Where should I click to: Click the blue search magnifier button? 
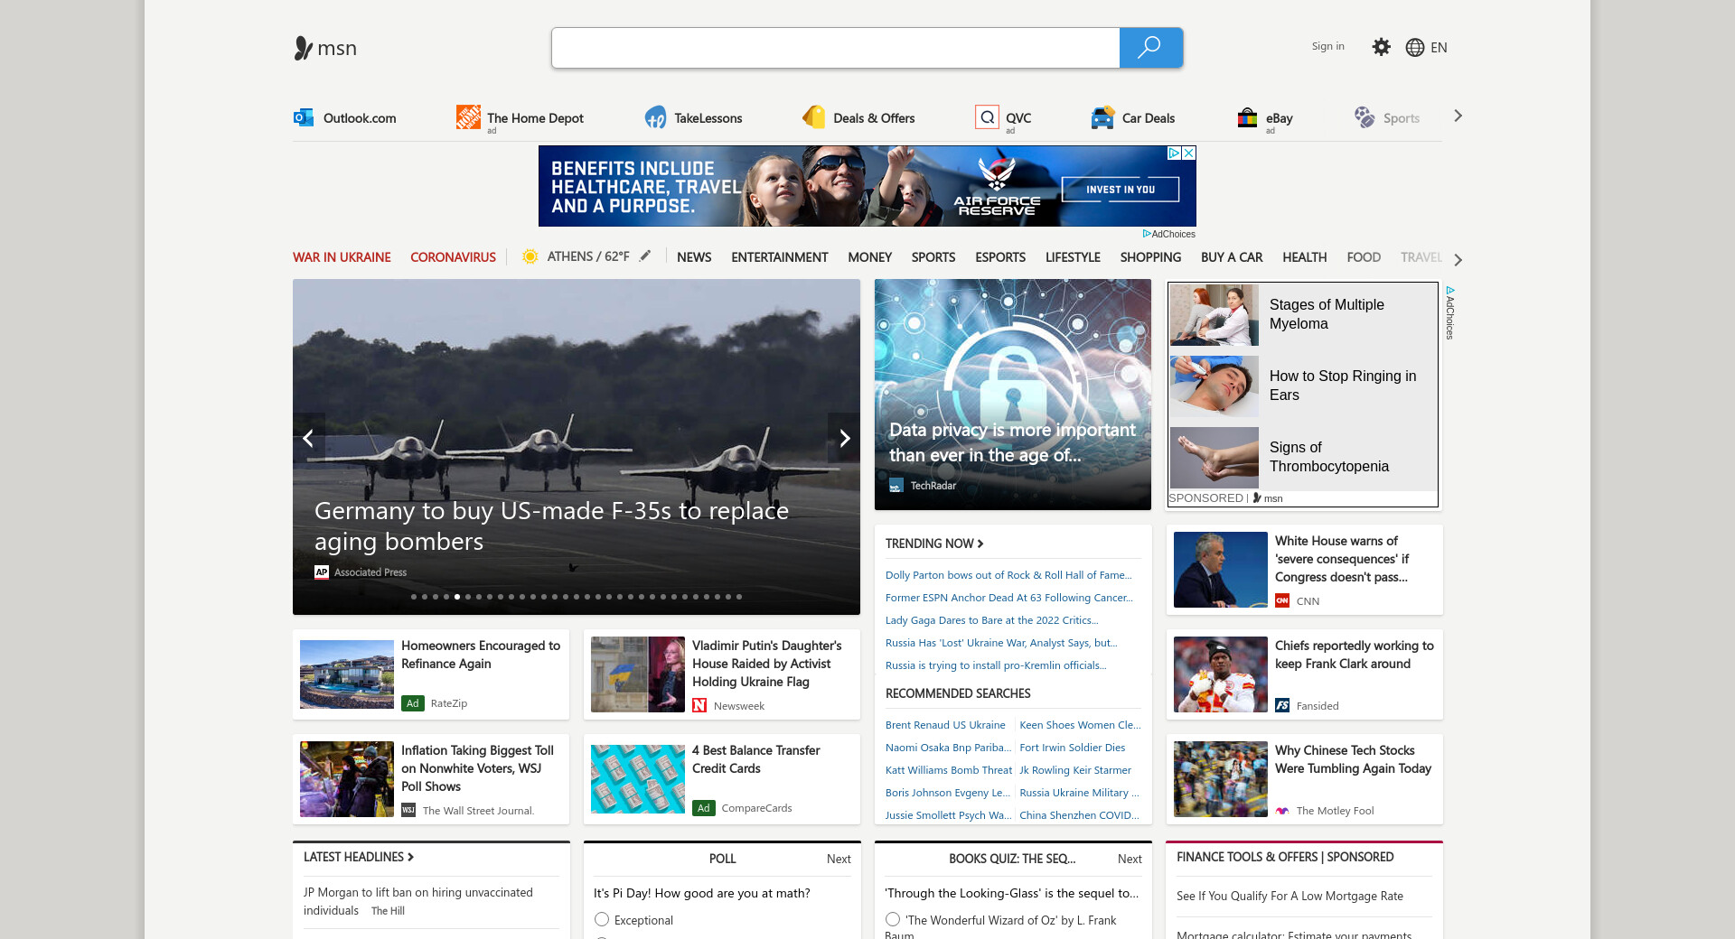click(1150, 48)
